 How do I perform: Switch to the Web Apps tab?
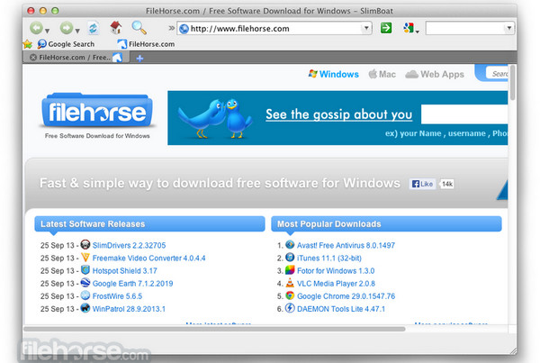tap(435, 74)
